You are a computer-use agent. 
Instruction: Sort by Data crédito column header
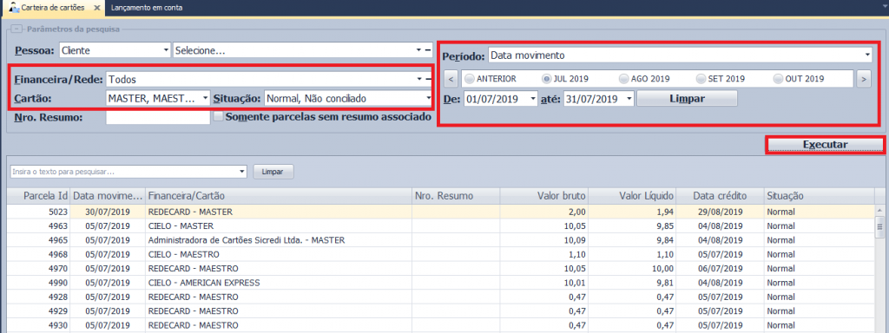720,196
